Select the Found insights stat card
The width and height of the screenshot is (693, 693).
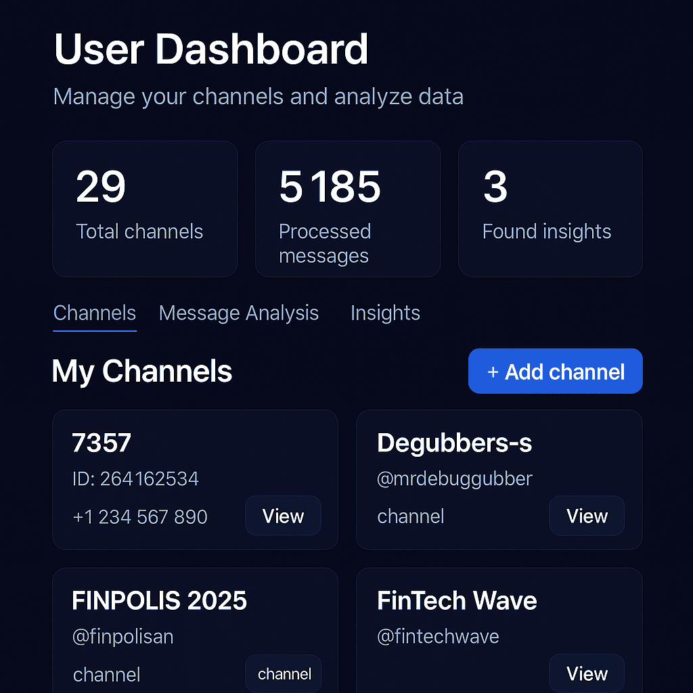coord(550,208)
